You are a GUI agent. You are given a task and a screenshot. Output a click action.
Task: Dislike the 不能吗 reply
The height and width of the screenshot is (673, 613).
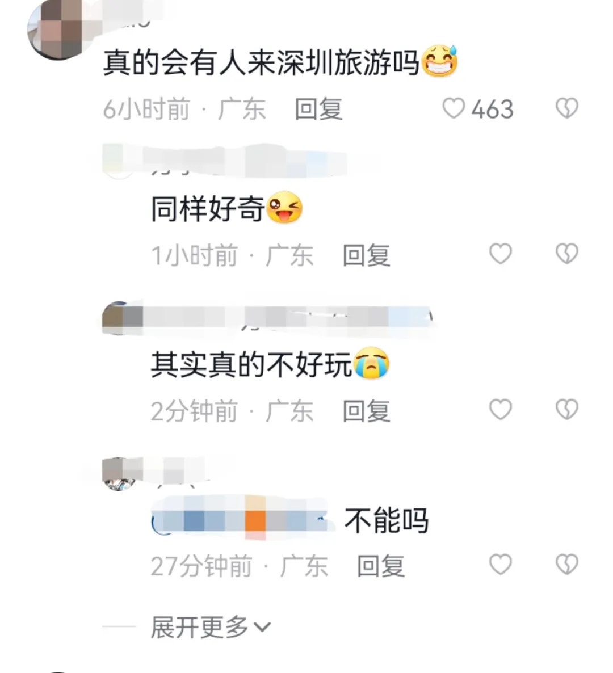pyautogui.click(x=567, y=564)
